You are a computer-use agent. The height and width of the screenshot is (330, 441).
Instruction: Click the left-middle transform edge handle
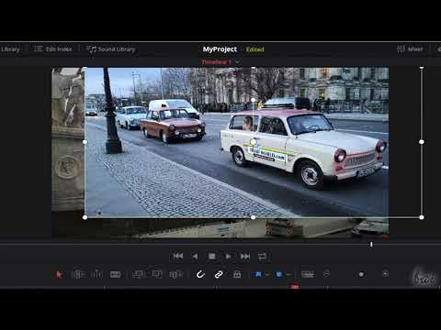tap(85, 142)
